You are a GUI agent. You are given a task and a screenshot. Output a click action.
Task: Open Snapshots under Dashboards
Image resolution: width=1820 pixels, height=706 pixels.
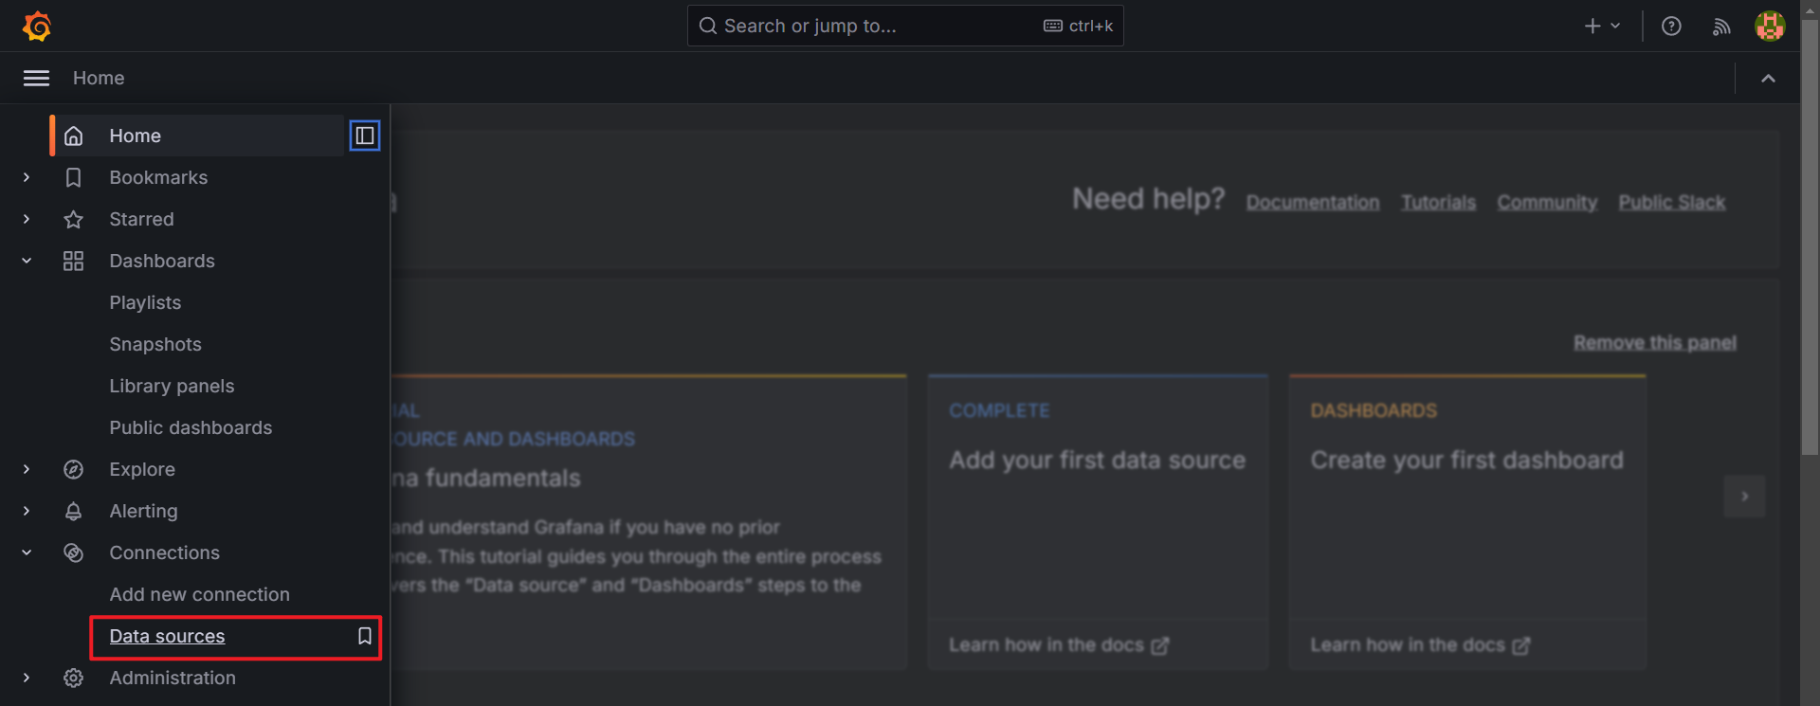click(x=155, y=344)
